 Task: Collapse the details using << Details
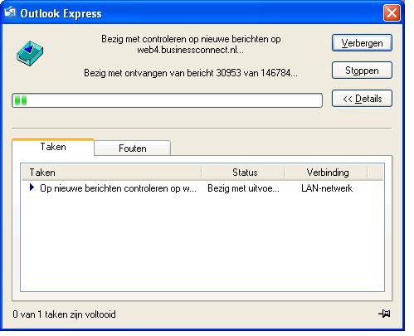tap(362, 98)
